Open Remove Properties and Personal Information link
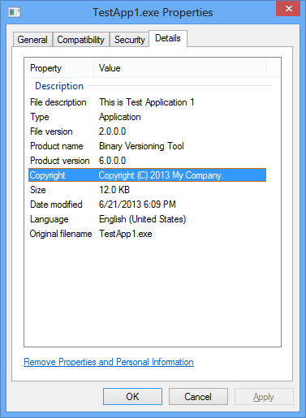The height and width of the screenshot is (418, 306). click(109, 362)
